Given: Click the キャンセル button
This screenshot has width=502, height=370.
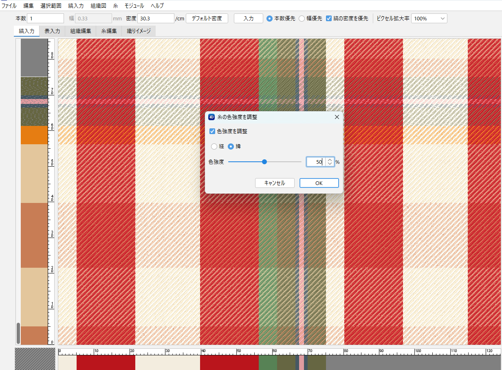Looking at the screenshot, I should coord(275,183).
